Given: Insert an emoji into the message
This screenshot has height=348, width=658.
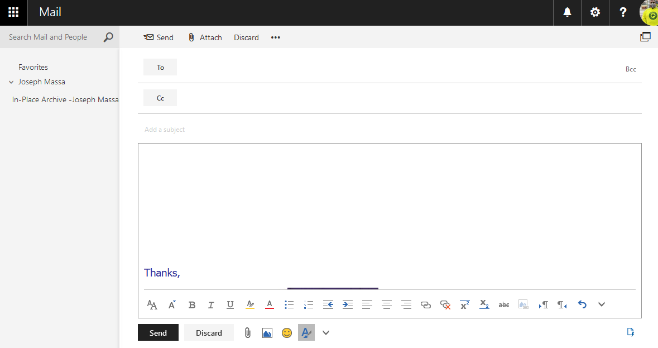Looking at the screenshot, I should pos(287,332).
